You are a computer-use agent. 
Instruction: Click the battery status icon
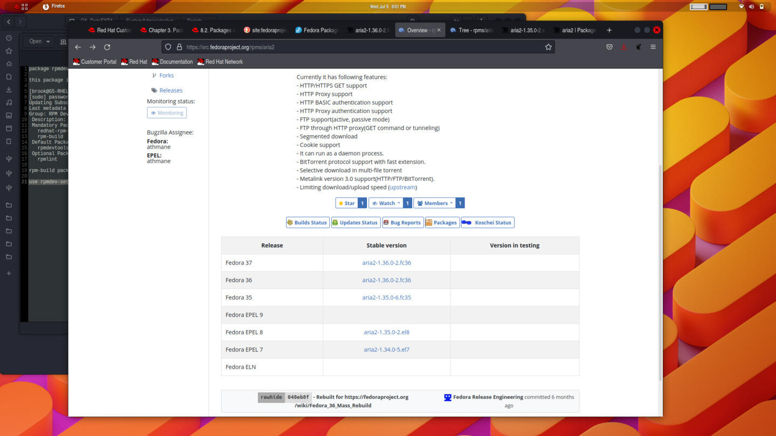(x=761, y=6)
